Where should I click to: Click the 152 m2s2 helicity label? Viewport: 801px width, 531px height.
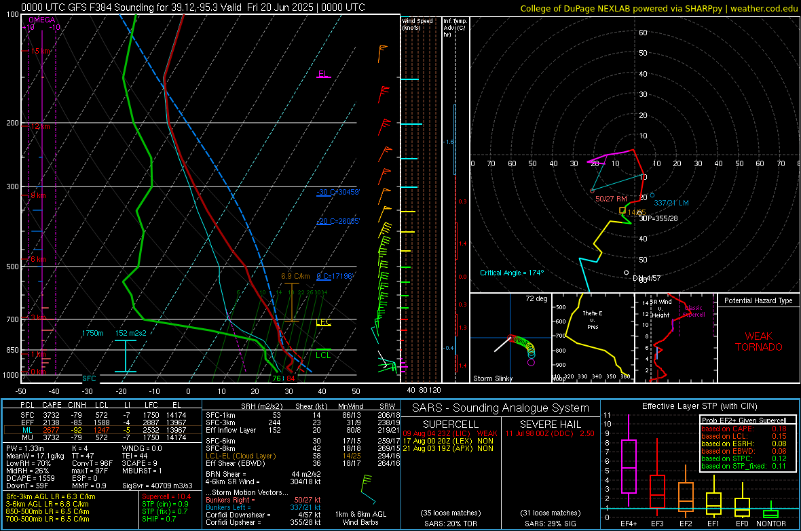coord(131,333)
